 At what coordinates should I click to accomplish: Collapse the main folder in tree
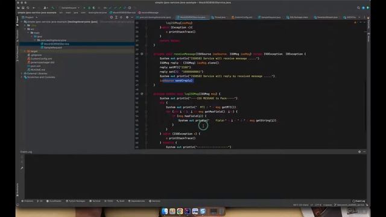(x=28, y=33)
